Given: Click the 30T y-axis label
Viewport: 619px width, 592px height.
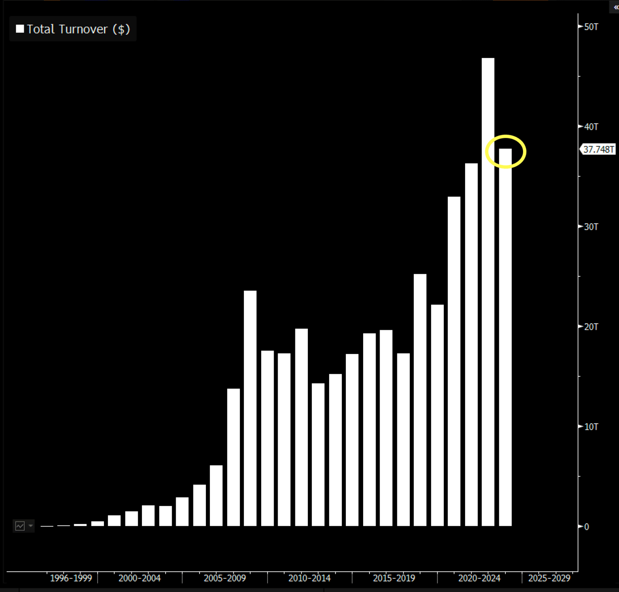Looking at the screenshot, I should 591,227.
